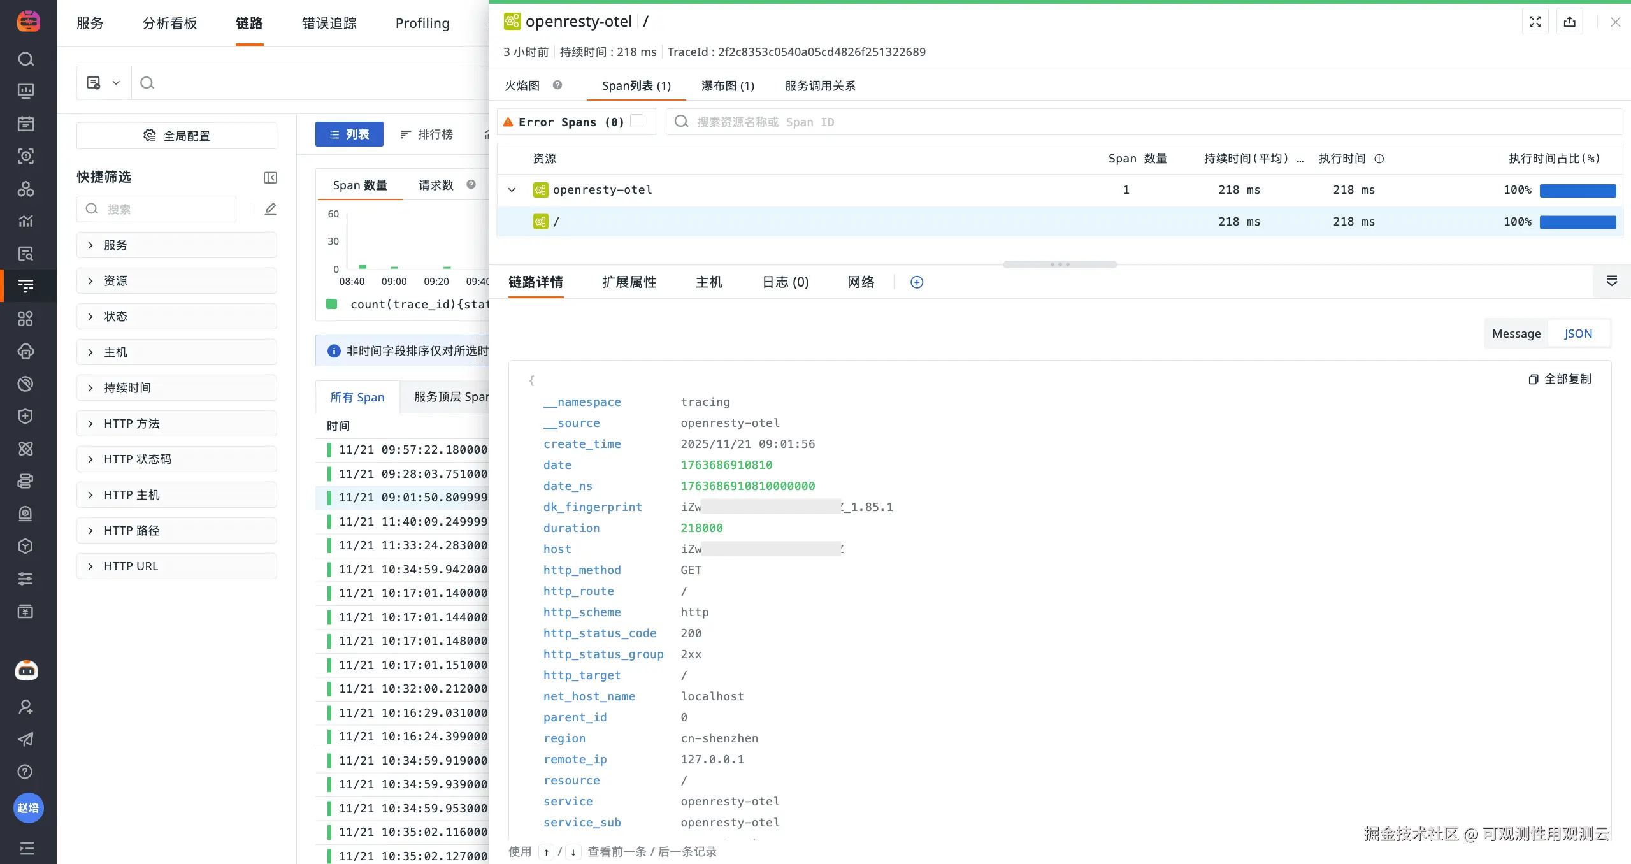Switch to the 瀑布图 tab
Screen dimensions: 1631x864
tap(728, 86)
